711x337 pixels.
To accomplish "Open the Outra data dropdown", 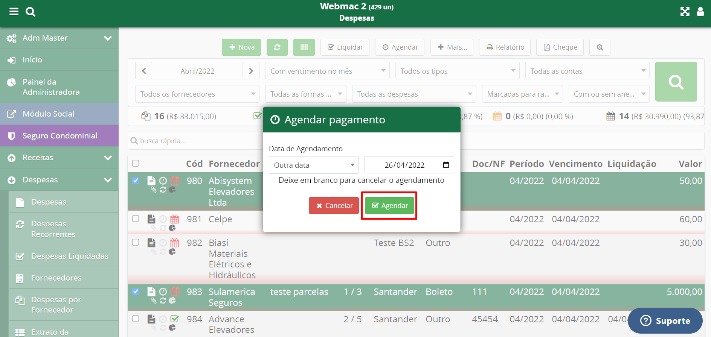I will coord(314,165).
